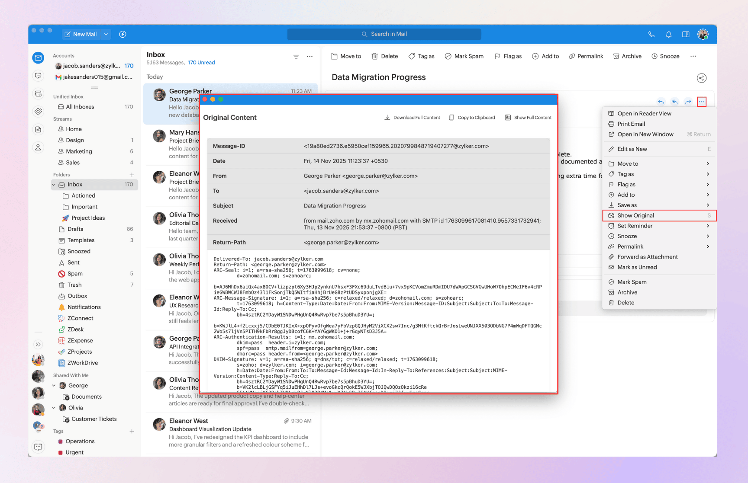
Task: Click the phone call icon in header
Action: (651, 34)
